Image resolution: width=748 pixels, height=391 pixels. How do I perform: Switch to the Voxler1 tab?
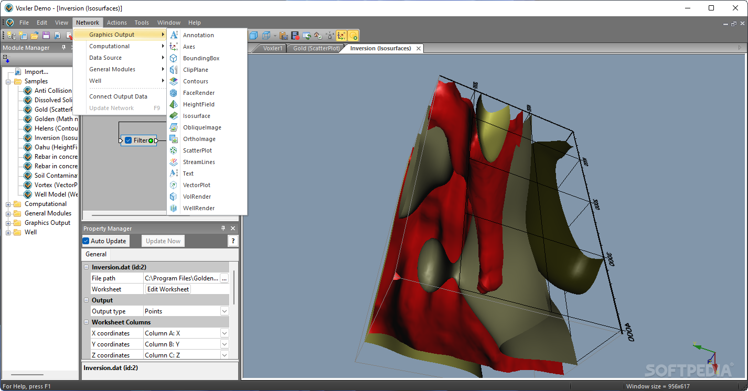coord(273,48)
